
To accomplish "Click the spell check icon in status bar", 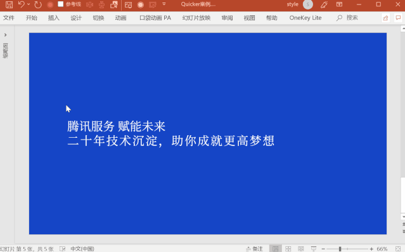I will [63, 249].
